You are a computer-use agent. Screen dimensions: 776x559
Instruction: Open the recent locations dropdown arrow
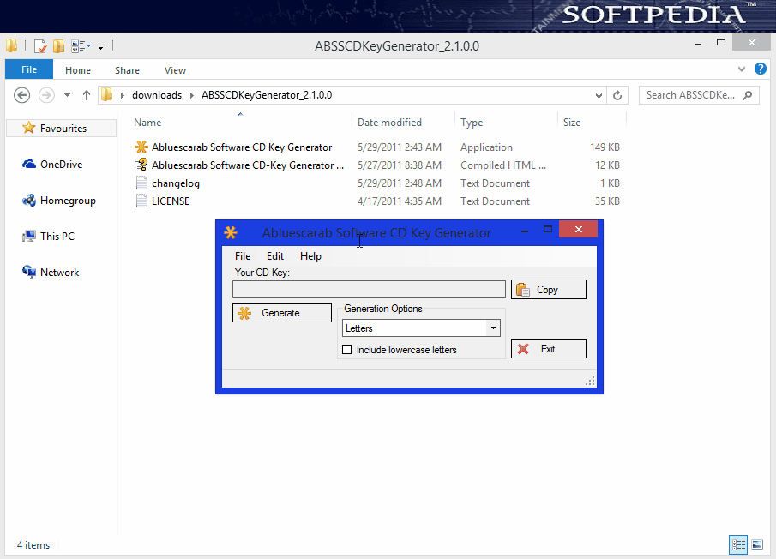coord(67,95)
